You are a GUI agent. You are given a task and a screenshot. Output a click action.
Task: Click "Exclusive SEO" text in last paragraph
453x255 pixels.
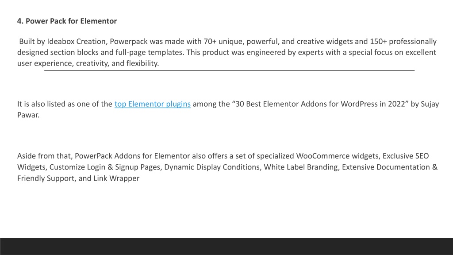click(406, 156)
